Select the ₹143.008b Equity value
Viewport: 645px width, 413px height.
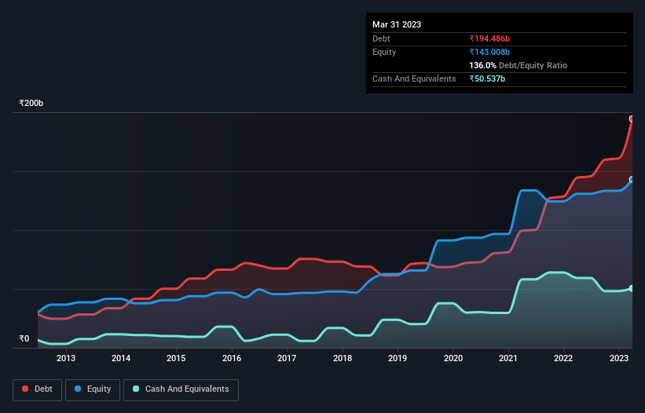pos(489,52)
